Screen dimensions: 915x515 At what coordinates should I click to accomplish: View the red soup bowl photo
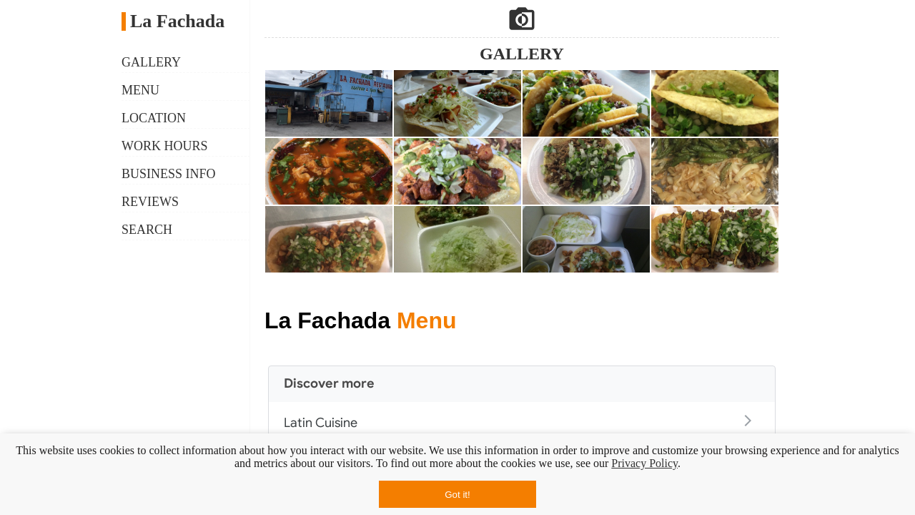(x=329, y=172)
